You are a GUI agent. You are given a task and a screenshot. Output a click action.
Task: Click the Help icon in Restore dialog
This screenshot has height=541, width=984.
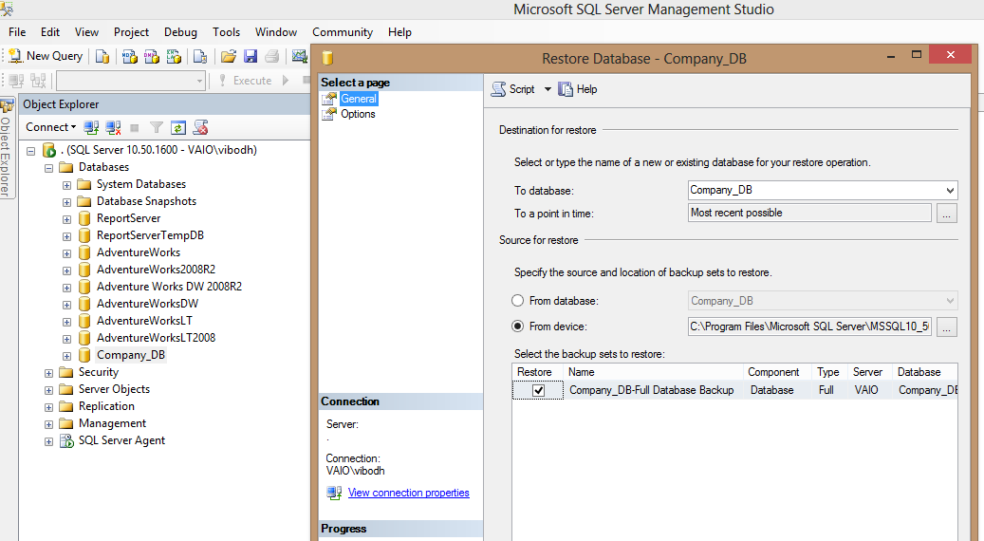566,89
